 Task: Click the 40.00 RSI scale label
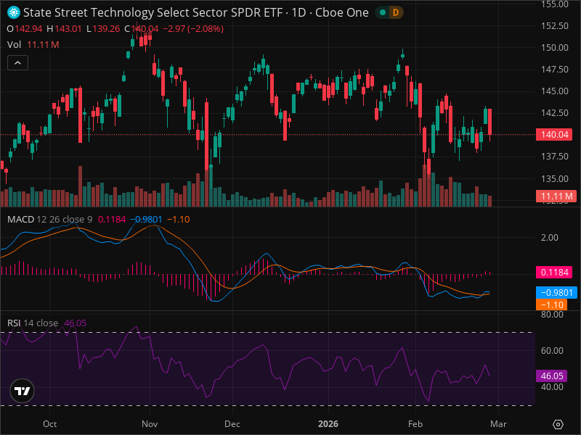click(x=552, y=387)
